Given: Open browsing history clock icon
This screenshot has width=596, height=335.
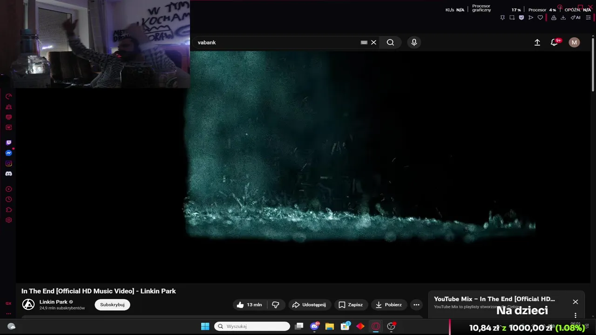Looking at the screenshot, I should pyautogui.click(x=8, y=200).
